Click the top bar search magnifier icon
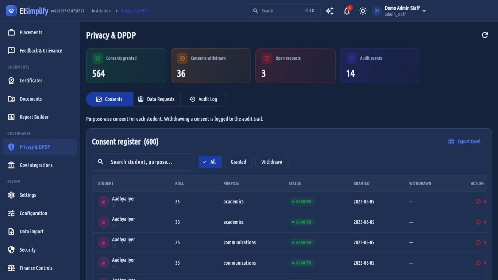Viewport: 498px width, 280px height. point(255,11)
